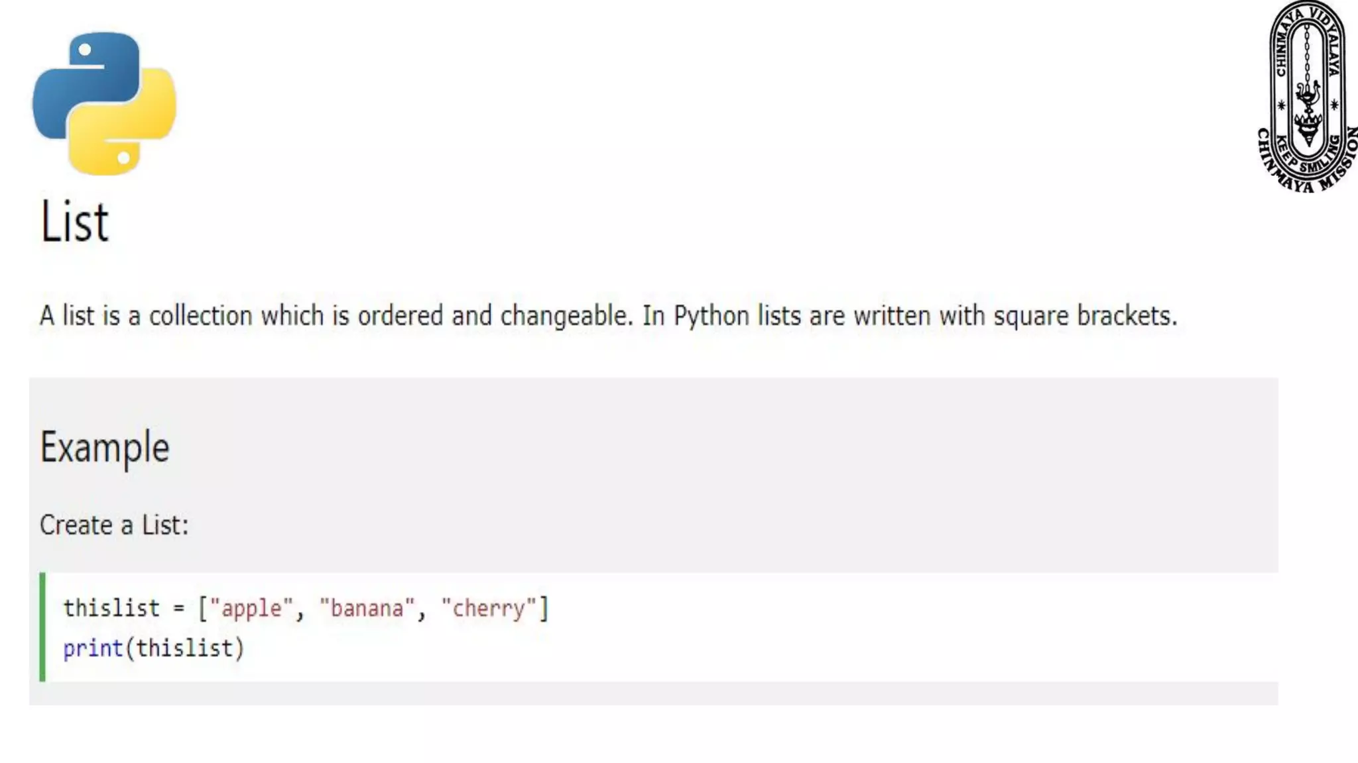Click the "banana" string in the code
Viewport: 1358px width, 763px height.
click(367, 608)
